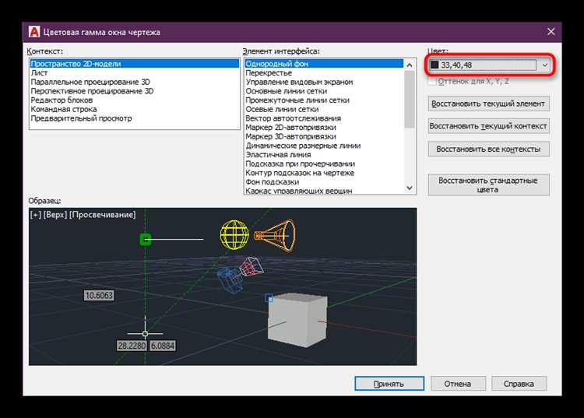Click the orange spotlight glyph in preview
This screenshot has height=418, width=584.
click(x=275, y=236)
